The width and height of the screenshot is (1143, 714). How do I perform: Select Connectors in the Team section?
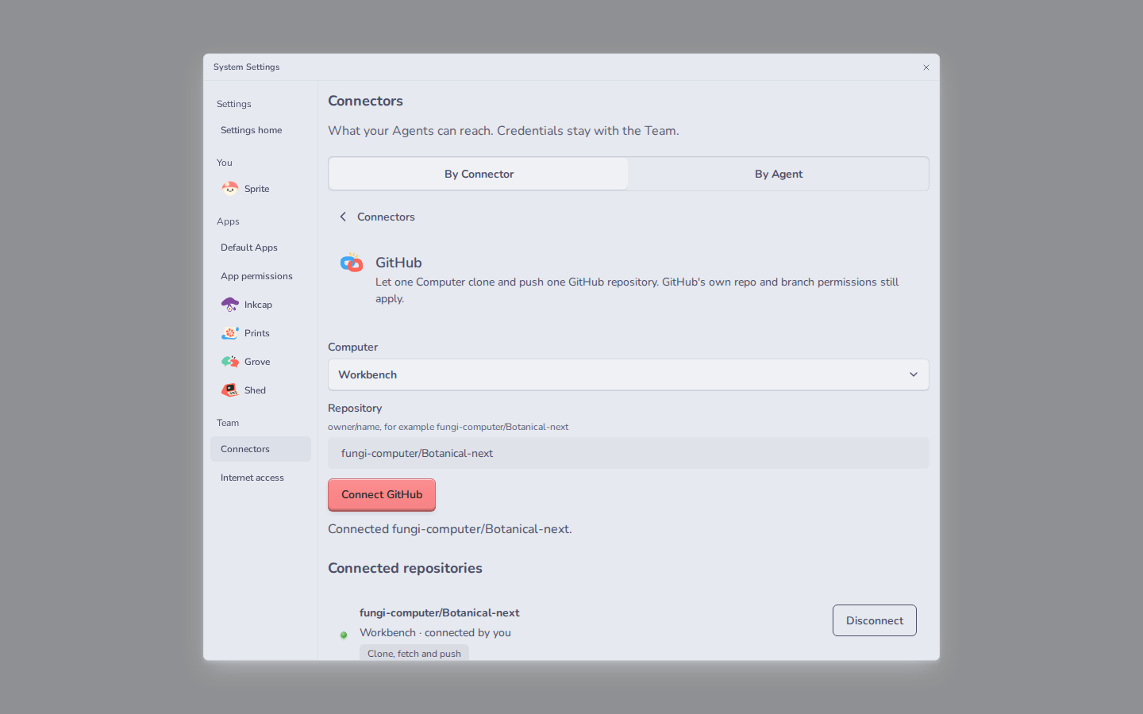(x=260, y=449)
